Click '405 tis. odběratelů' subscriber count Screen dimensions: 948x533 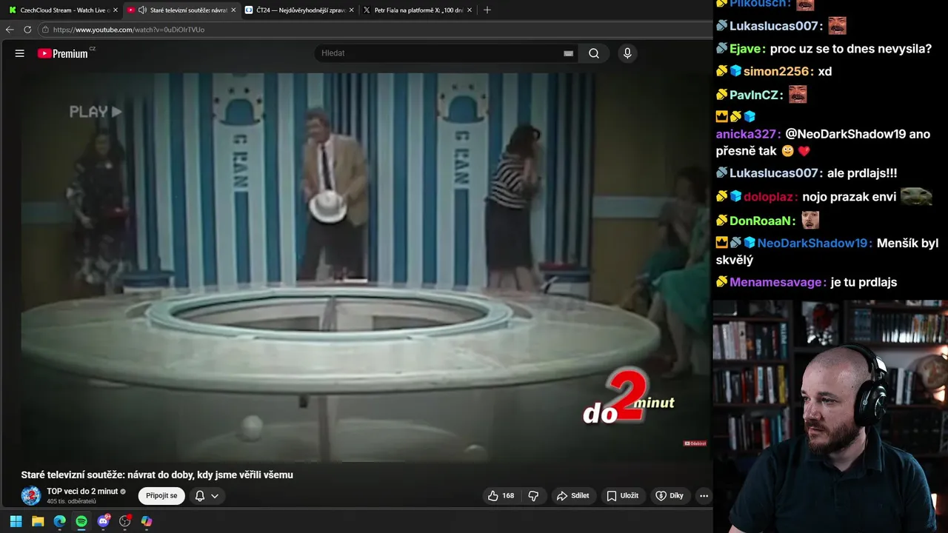[71, 501]
